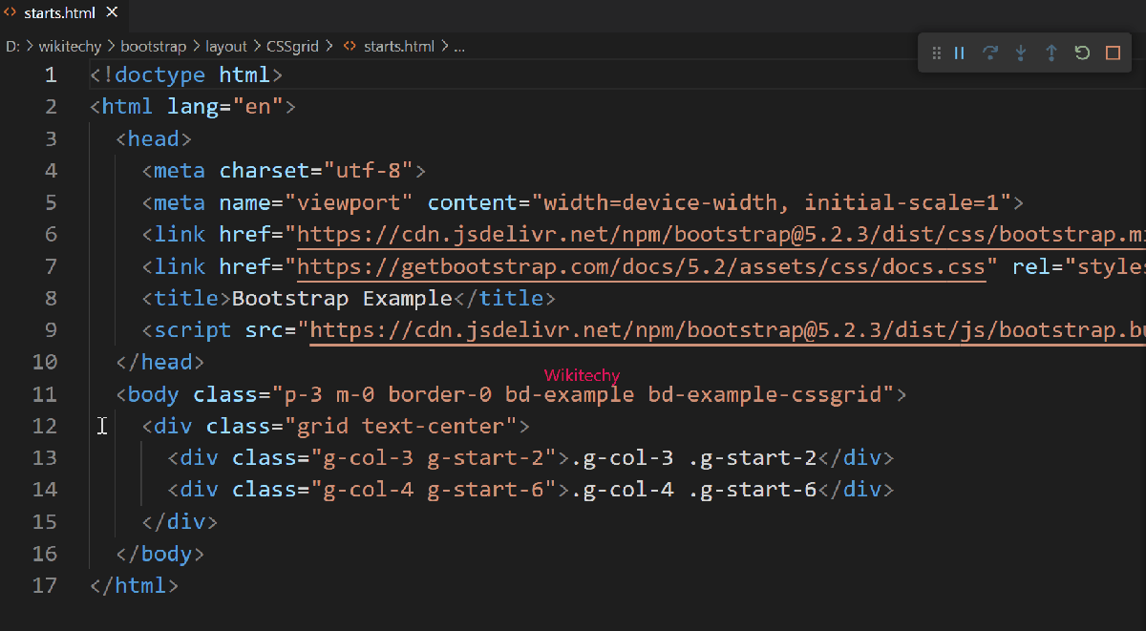Click the Step Over debug icon
This screenshot has height=631, width=1146.
click(x=990, y=53)
